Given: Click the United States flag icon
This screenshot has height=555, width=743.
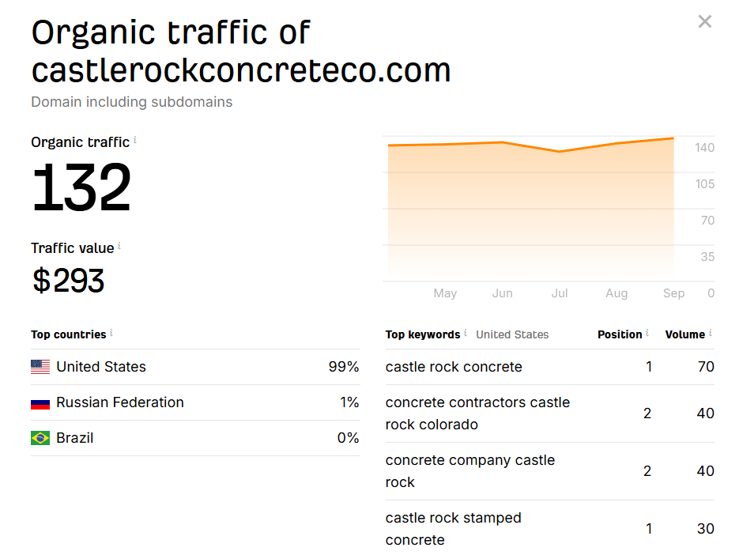Looking at the screenshot, I should click(x=40, y=367).
